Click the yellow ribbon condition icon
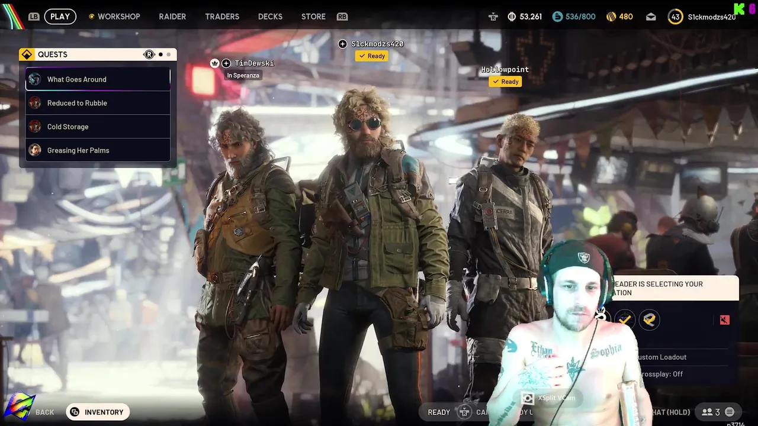The width and height of the screenshot is (758, 426). click(650, 320)
